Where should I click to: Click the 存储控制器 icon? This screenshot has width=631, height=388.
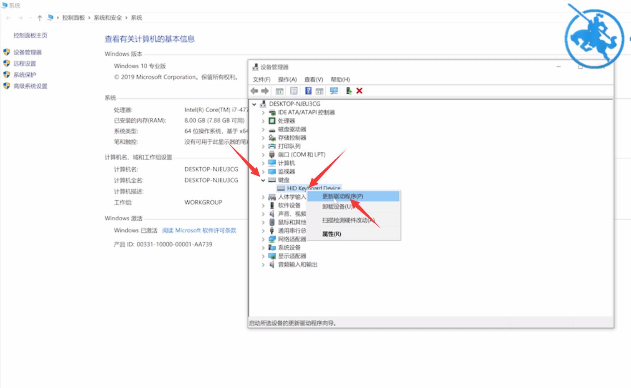click(x=272, y=138)
